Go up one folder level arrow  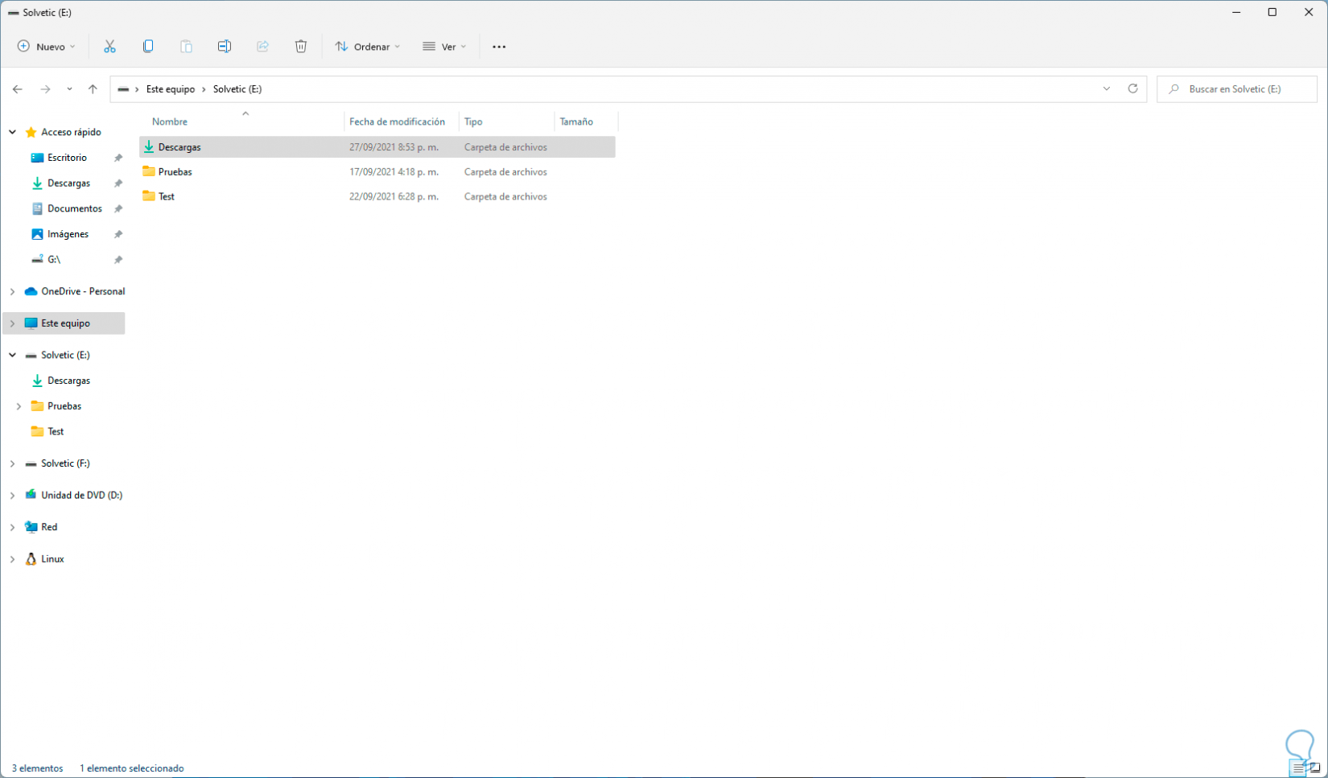[93, 89]
